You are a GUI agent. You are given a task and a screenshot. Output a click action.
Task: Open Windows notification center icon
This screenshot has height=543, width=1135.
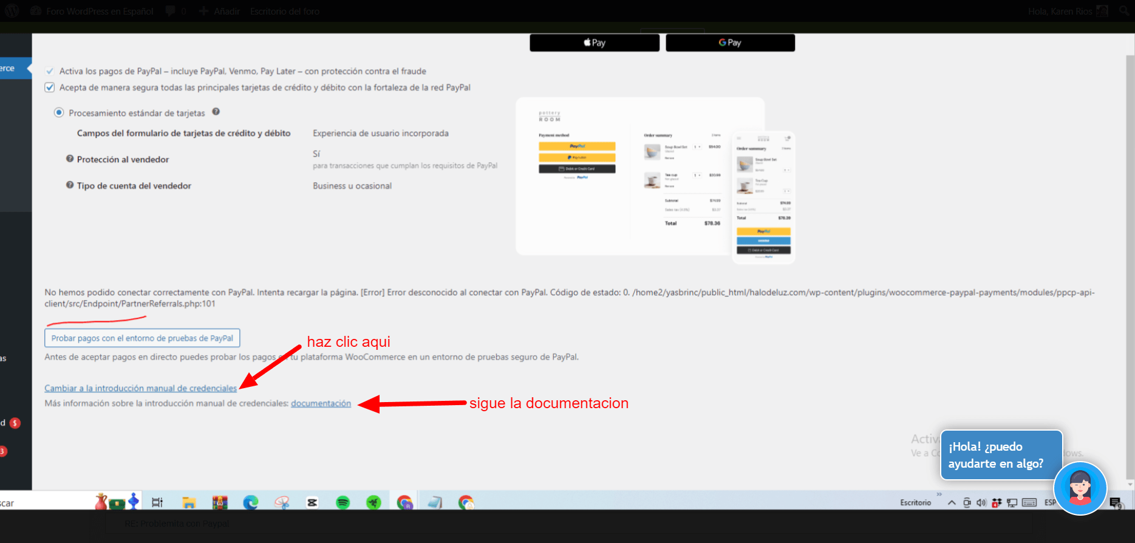tap(1116, 503)
